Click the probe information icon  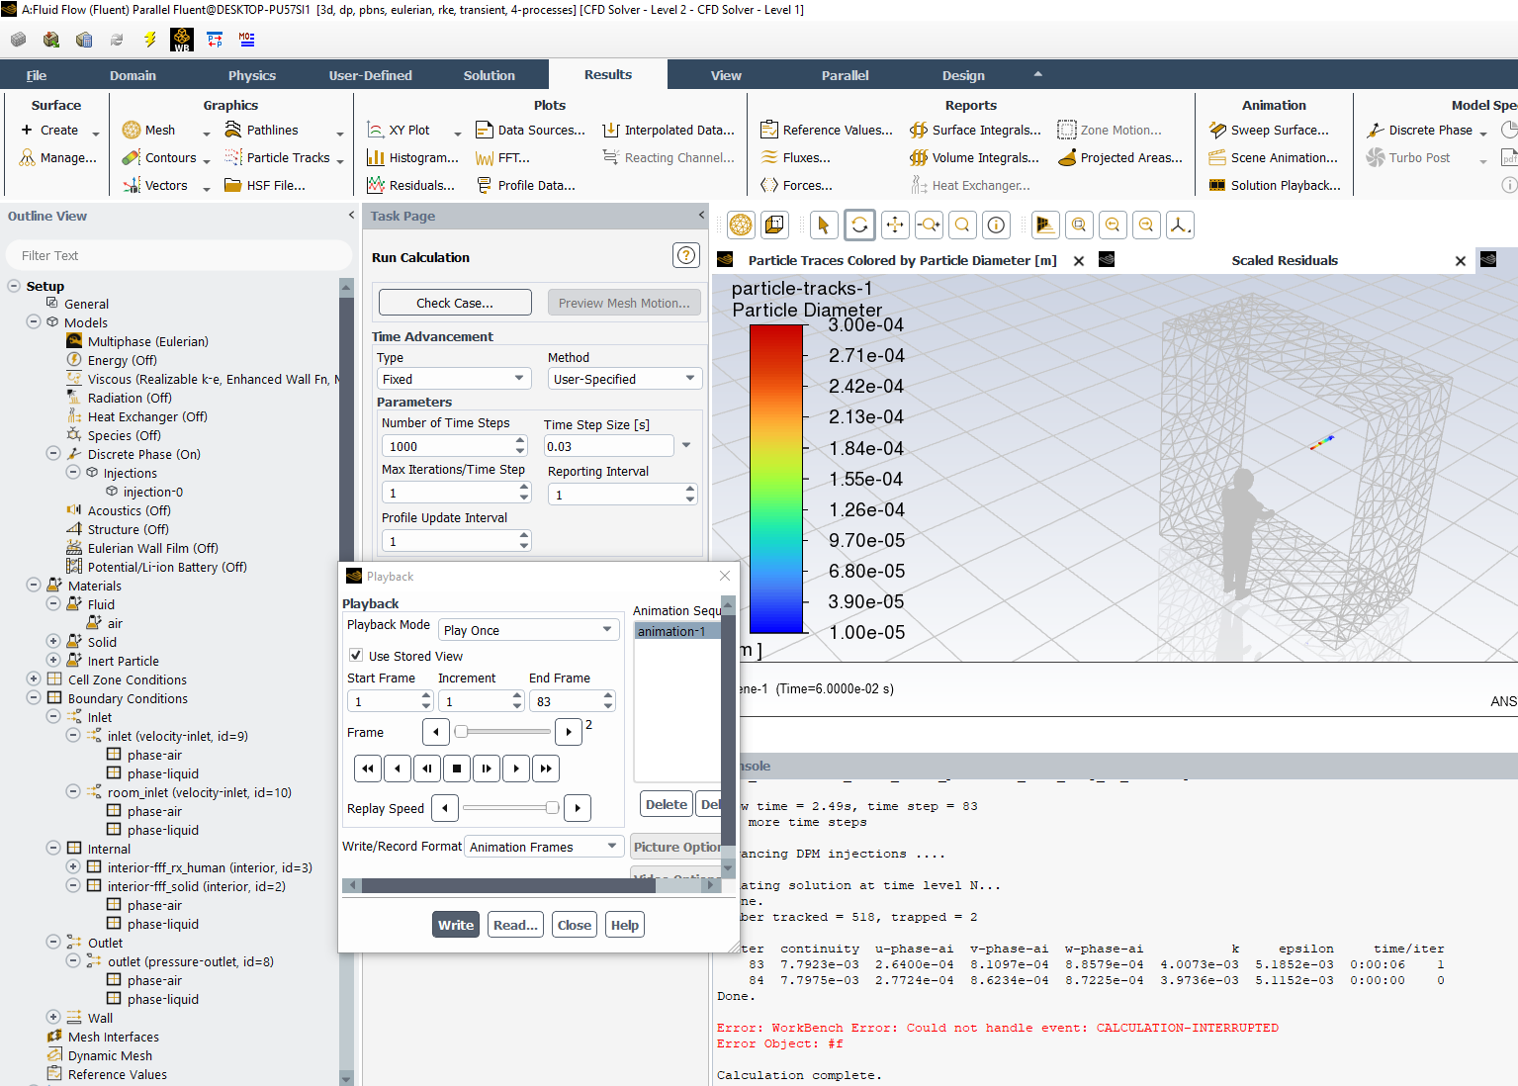(x=997, y=226)
